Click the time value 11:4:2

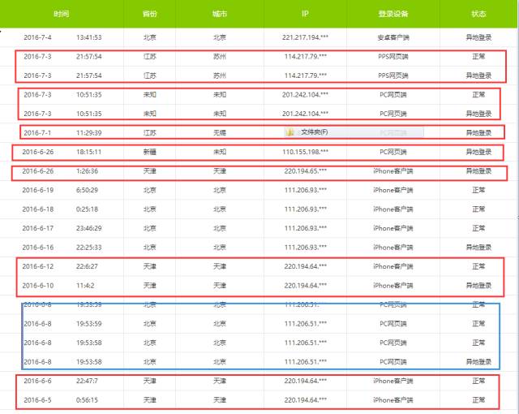point(85,286)
